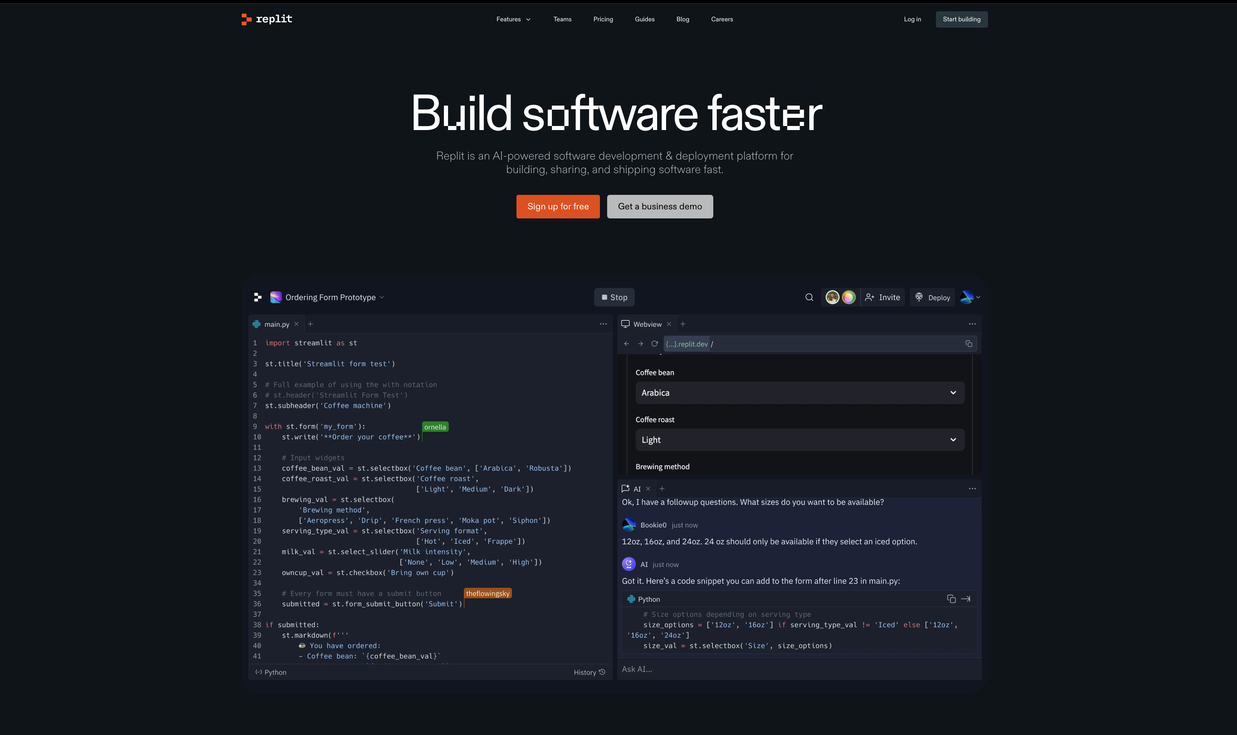Copy the webview URL icon

click(969, 344)
